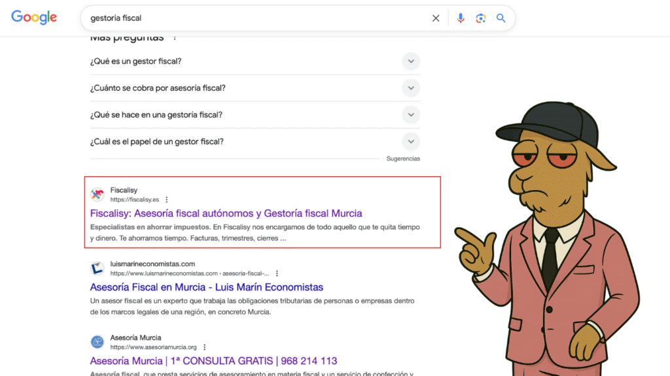Expand '¿Qué es un gestor fiscal?' question
This screenshot has width=670, height=376.
pos(255,61)
